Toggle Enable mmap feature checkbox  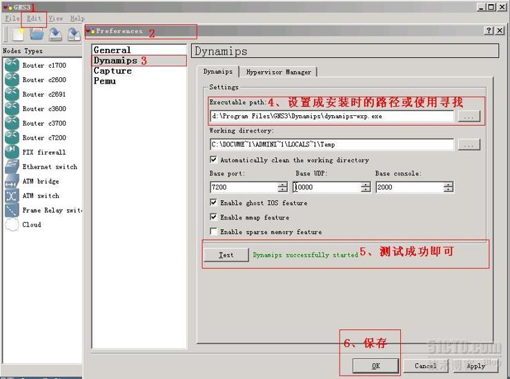pos(213,217)
